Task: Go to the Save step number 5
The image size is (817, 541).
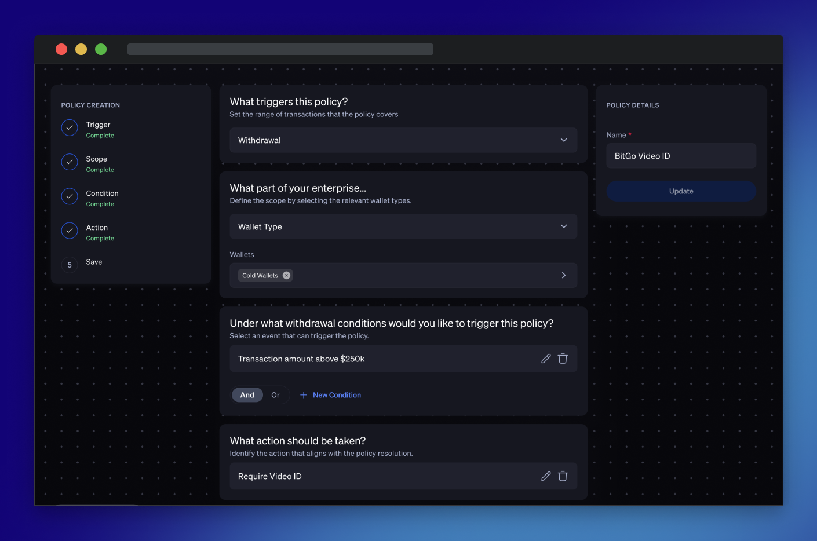Action: pos(70,265)
